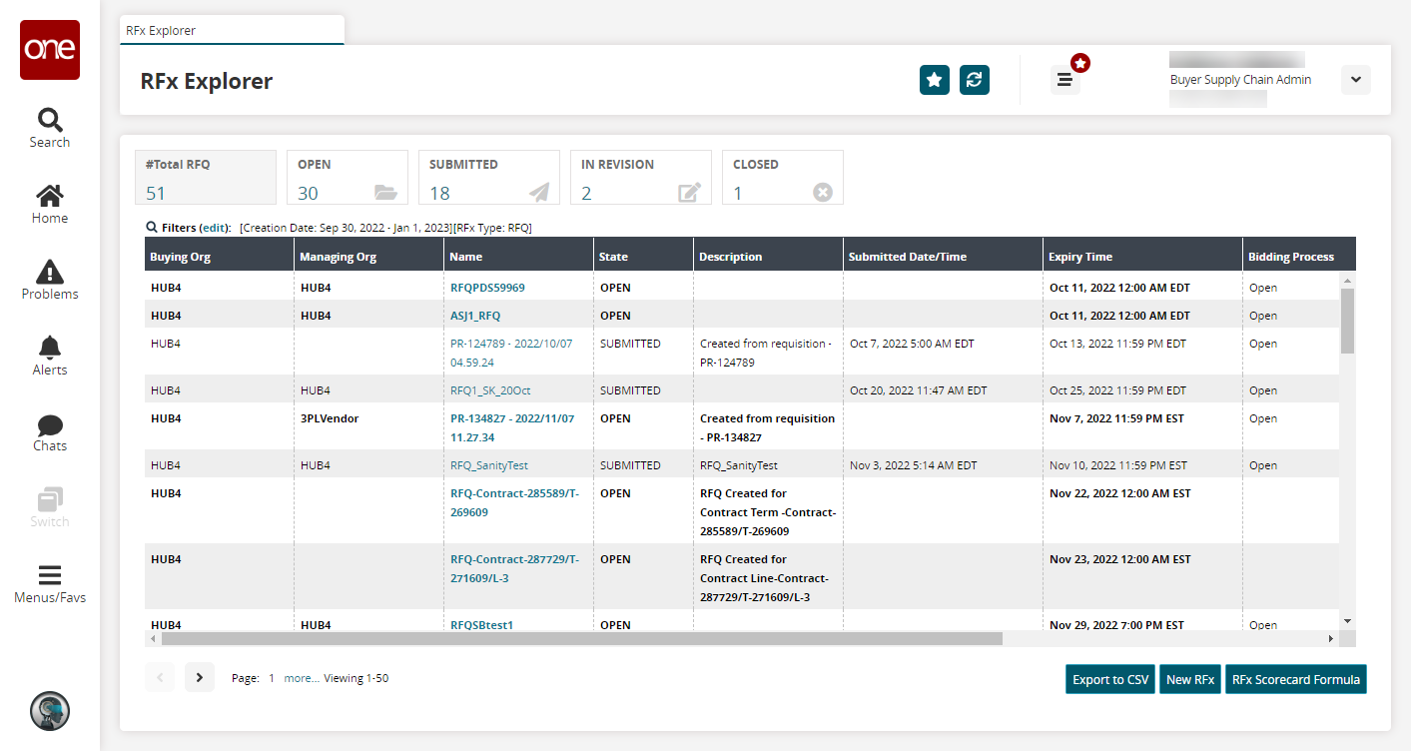The width and height of the screenshot is (1411, 751).
Task: Click 'more...' to expand page list
Action: (301, 678)
